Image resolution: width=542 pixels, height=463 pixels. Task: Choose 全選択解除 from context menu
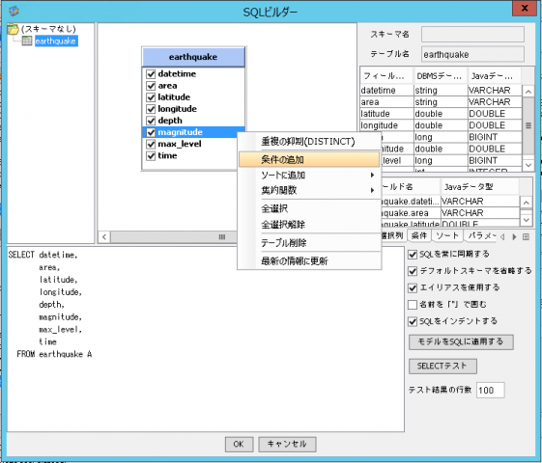pos(309,225)
